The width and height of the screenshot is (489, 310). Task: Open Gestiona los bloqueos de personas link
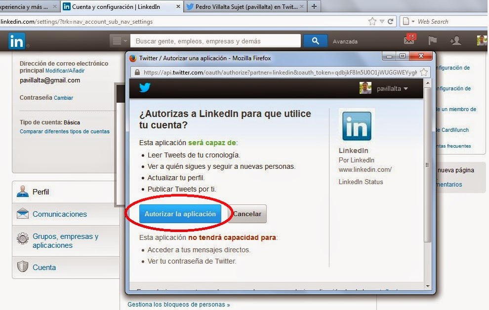click(179, 305)
